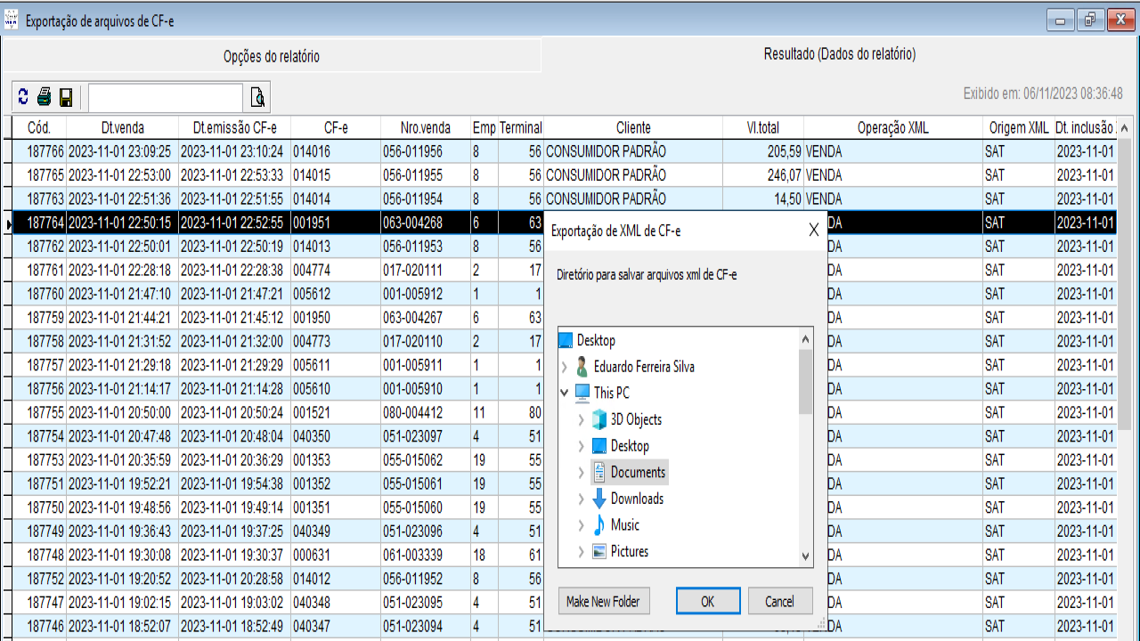The width and height of the screenshot is (1140, 641).
Task: Click the floppy disk save icon
Action: [x=66, y=97]
